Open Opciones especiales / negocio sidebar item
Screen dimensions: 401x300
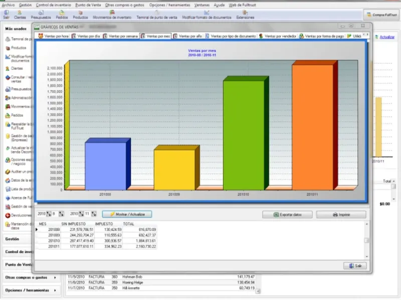(18, 161)
